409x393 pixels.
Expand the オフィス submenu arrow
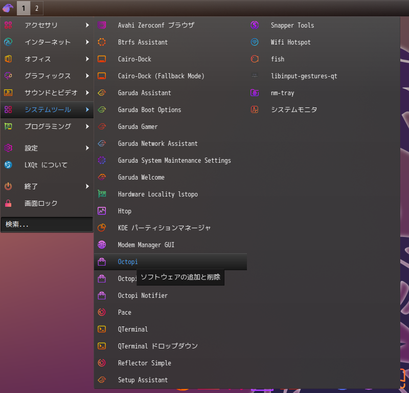tap(87, 59)
